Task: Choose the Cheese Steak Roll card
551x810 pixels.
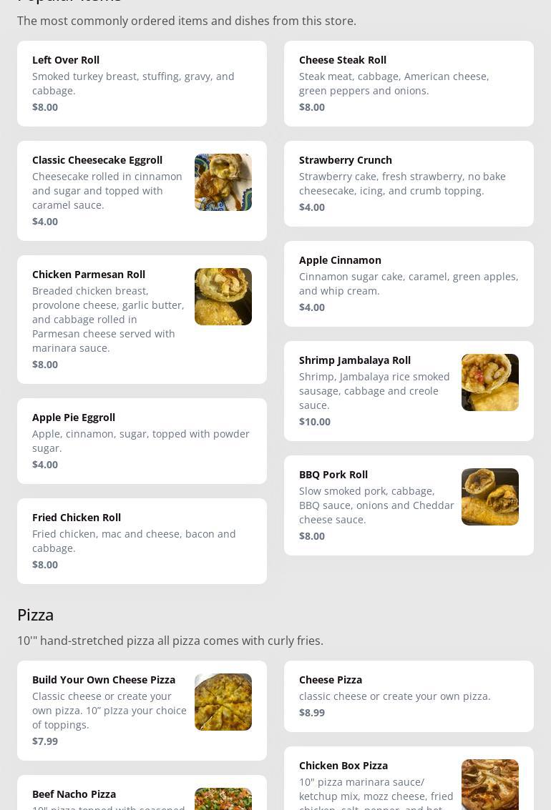Action: coord(409,84)
